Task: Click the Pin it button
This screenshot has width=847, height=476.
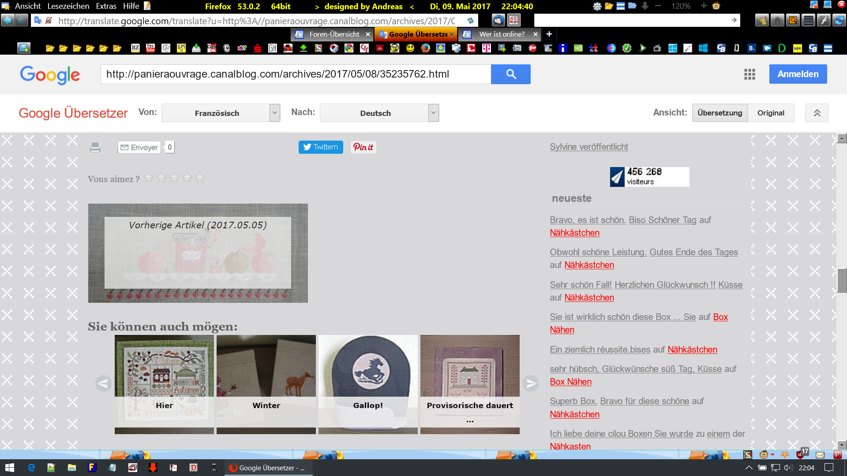Action: click(363, 147)
